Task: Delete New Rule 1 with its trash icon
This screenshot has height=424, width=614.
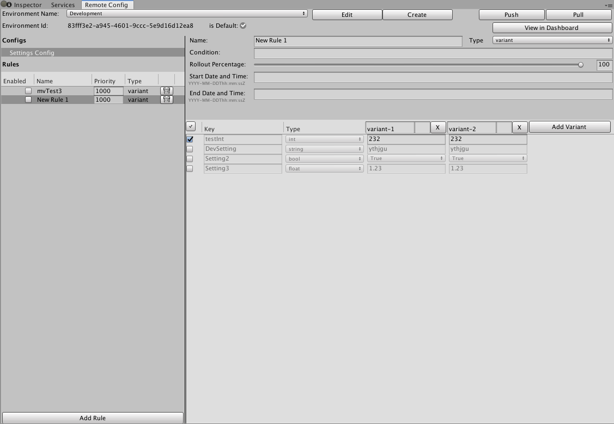Action: click(x=167, y=99)
